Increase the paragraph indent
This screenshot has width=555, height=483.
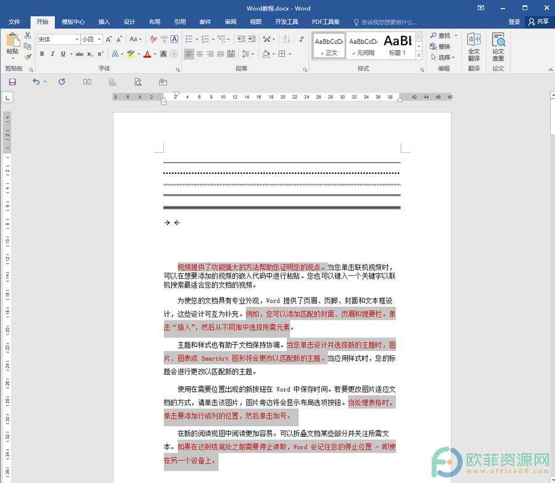coord(252,39)
